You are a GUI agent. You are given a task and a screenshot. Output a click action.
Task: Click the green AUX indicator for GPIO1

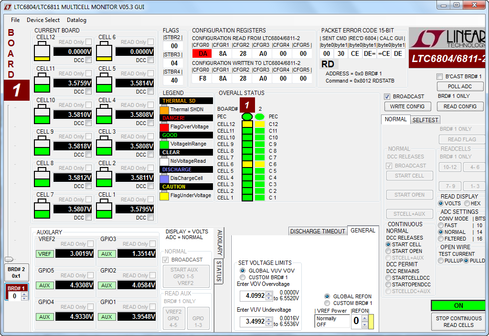(106, 317)
